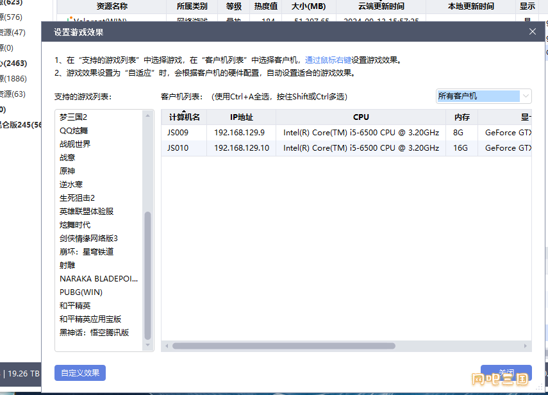Choose 剑侠情缘网络版3 in the game list
This screenshot has height=395, width=548.
pos(88,239)
